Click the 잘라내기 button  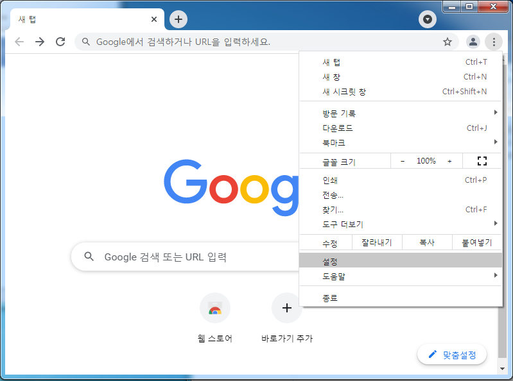377,242
